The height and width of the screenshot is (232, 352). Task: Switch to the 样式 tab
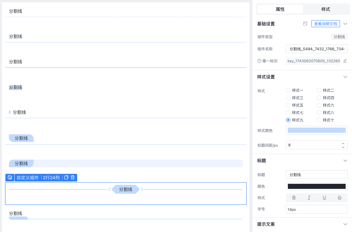[326, 9]
